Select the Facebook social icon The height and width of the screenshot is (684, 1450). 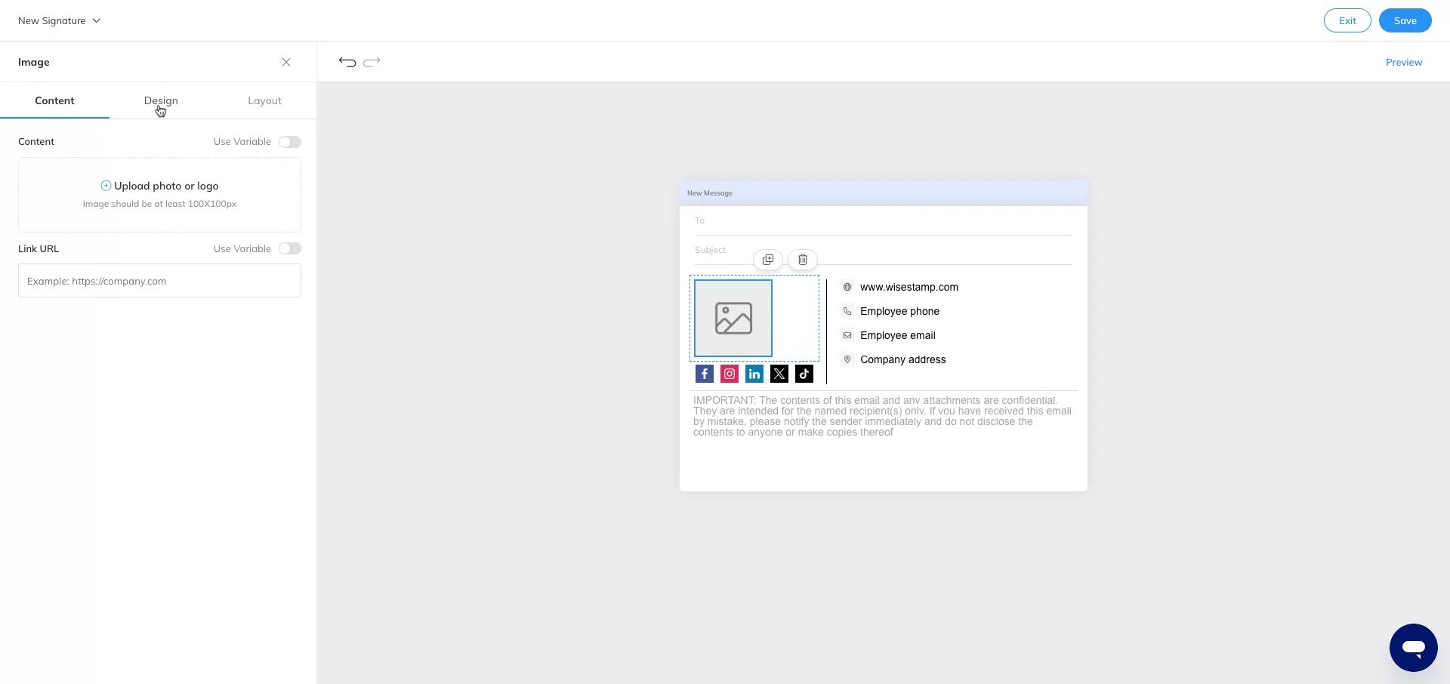point(704,373)
